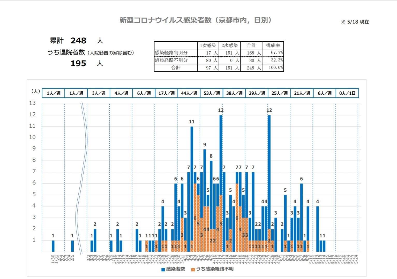Screen dimensions: 397x279
Task: Click the blue 感染者数 legend marker
Action: click(x=163, y=269)
